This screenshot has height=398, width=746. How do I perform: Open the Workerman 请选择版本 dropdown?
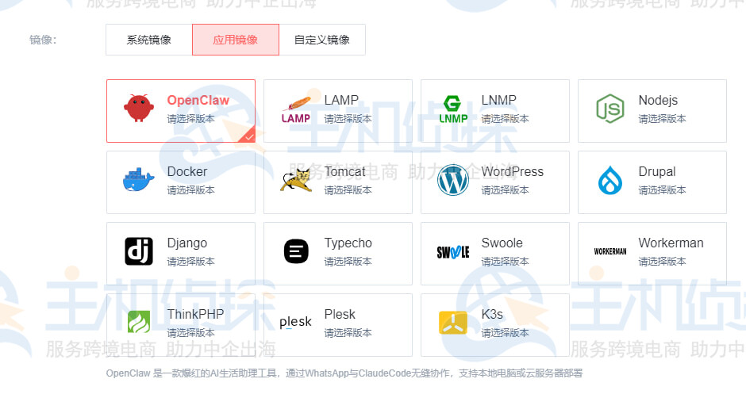coord(662,262)
